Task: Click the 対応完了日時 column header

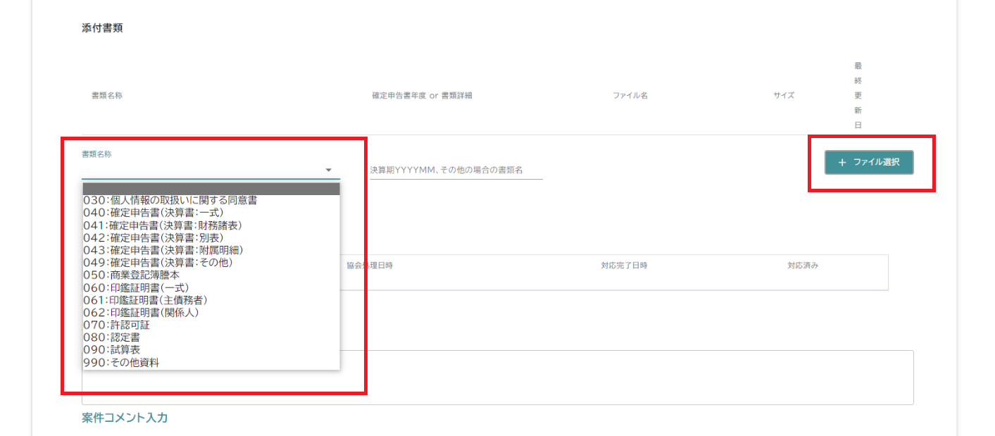Action: click(x=624, y=266)
